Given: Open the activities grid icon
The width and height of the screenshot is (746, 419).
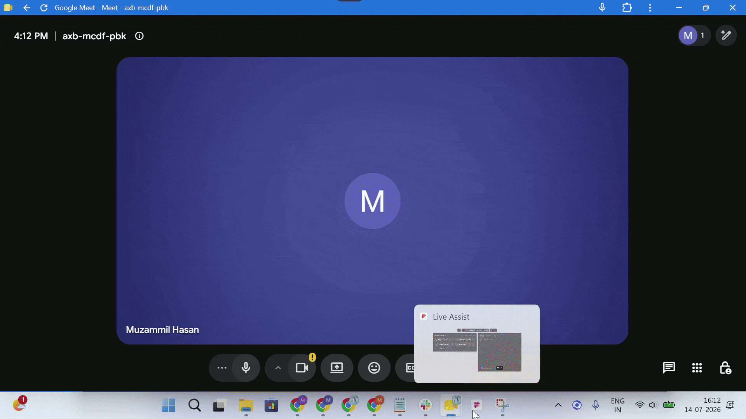Looking at the screenshot, I should [x=697, y=367].
